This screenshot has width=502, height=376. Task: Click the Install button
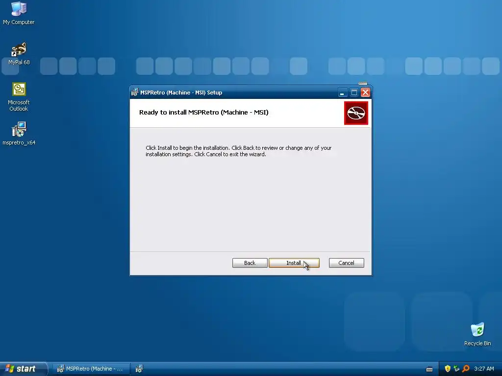click(294, 263)
